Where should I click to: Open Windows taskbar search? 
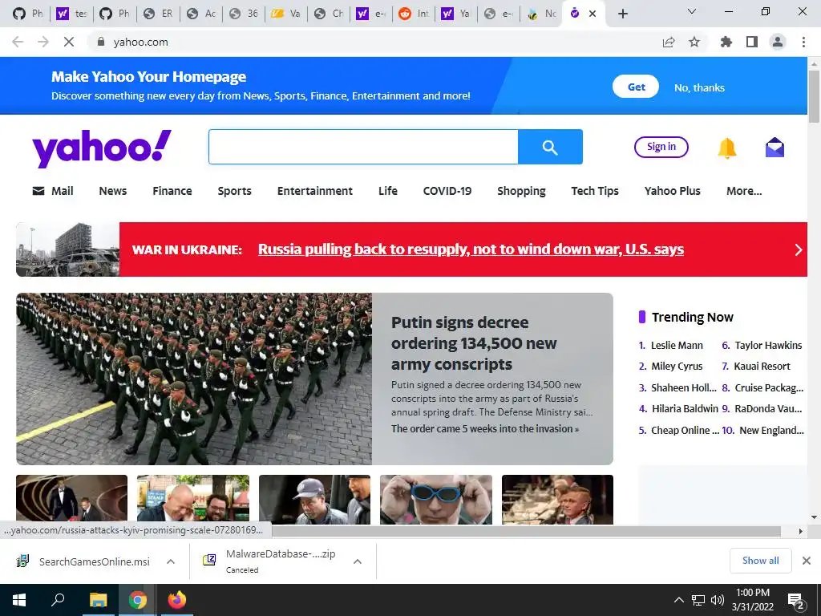click(x=58, y=600)
